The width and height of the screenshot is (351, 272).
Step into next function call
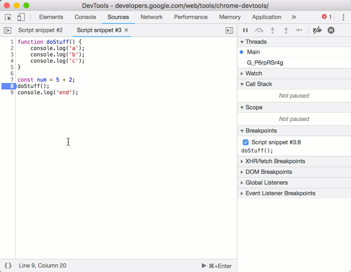coord(273,30)
